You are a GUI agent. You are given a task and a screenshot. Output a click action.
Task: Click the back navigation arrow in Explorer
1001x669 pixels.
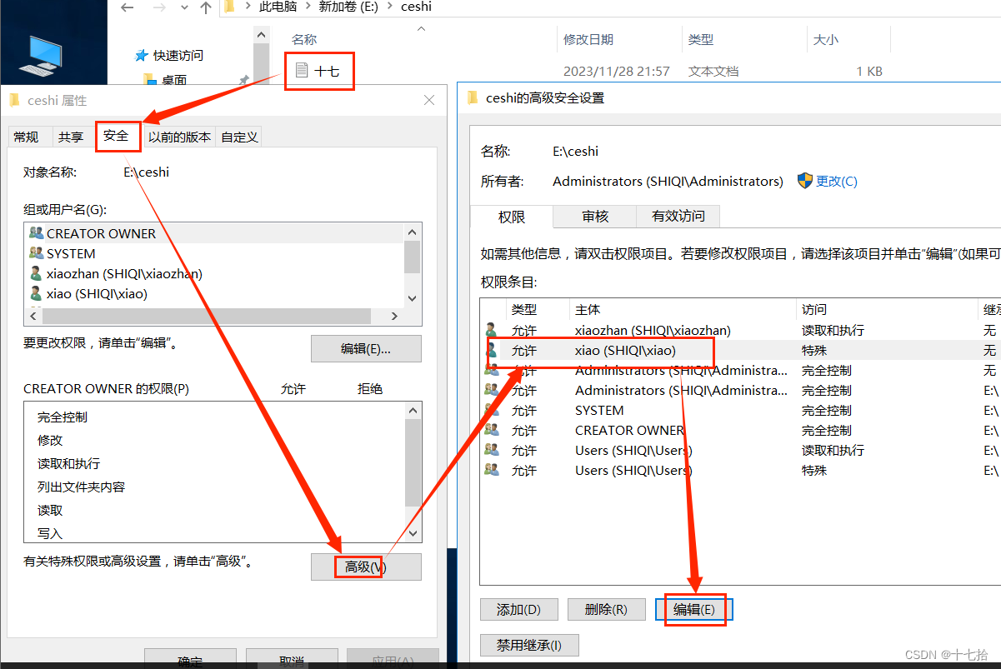(x=127, y=7)
